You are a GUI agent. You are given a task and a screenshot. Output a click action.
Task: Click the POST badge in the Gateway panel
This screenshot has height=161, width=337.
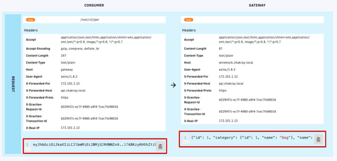(x=189, y=20)
